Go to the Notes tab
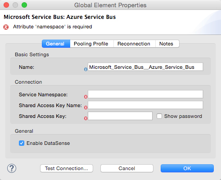The image size is (221, 180). pos(167,44)
